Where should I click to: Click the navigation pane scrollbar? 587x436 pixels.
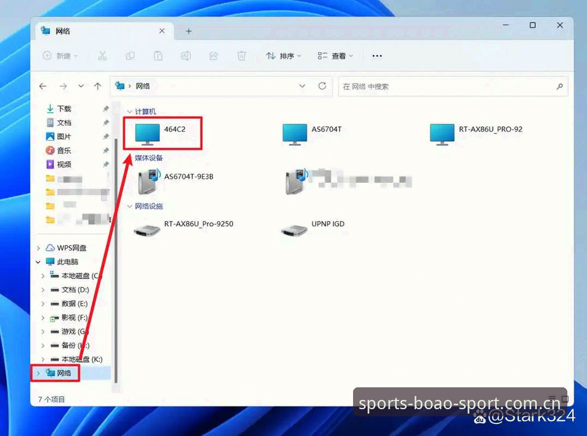coord(116,260)
